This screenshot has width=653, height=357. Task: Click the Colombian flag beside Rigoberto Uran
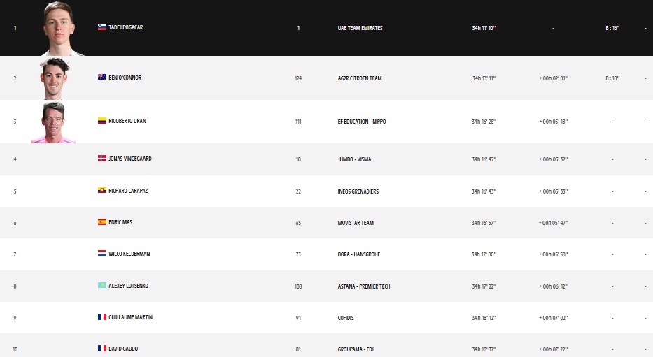(x=101, y=121)
